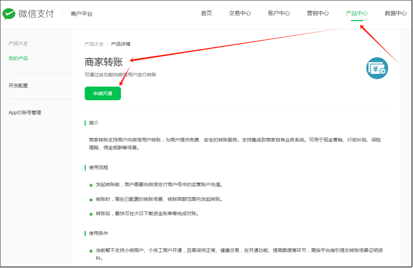Click the 商家转账 page title
Viewport: 413px width, 268px height.
click(104, 62)
